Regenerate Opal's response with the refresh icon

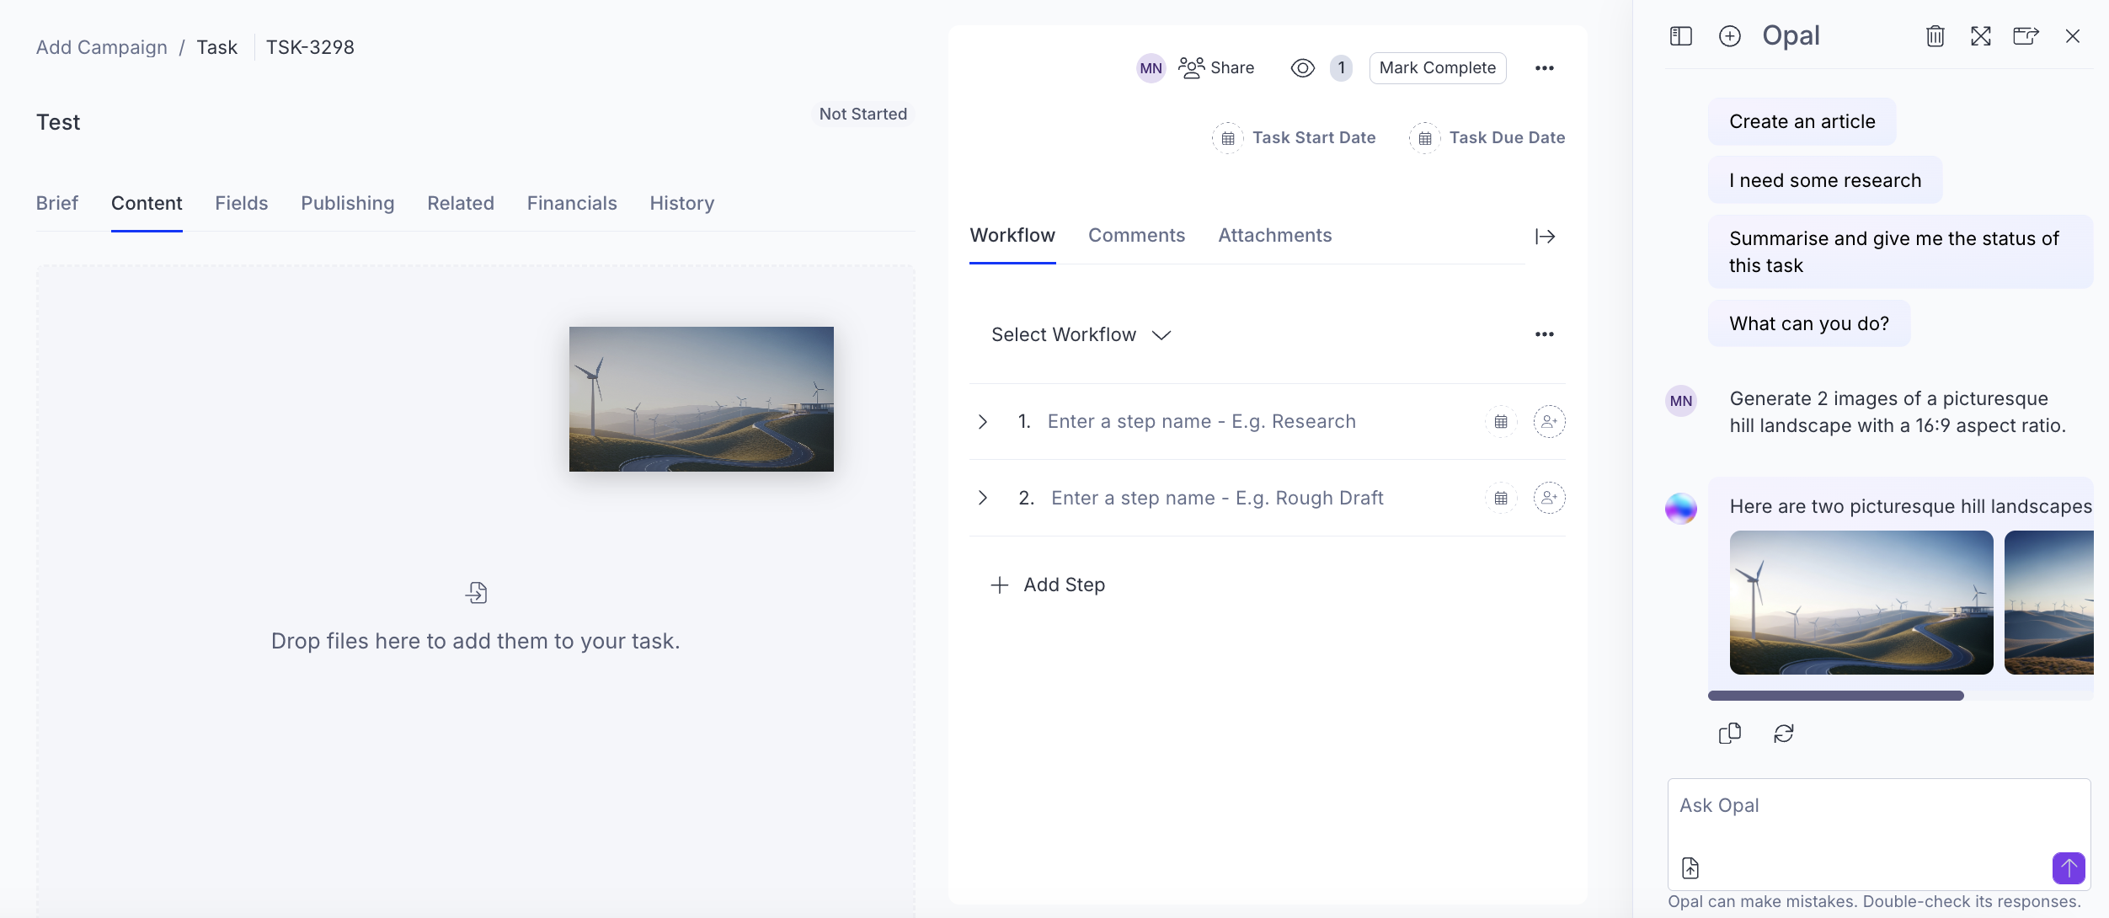tap(1783, 734)
